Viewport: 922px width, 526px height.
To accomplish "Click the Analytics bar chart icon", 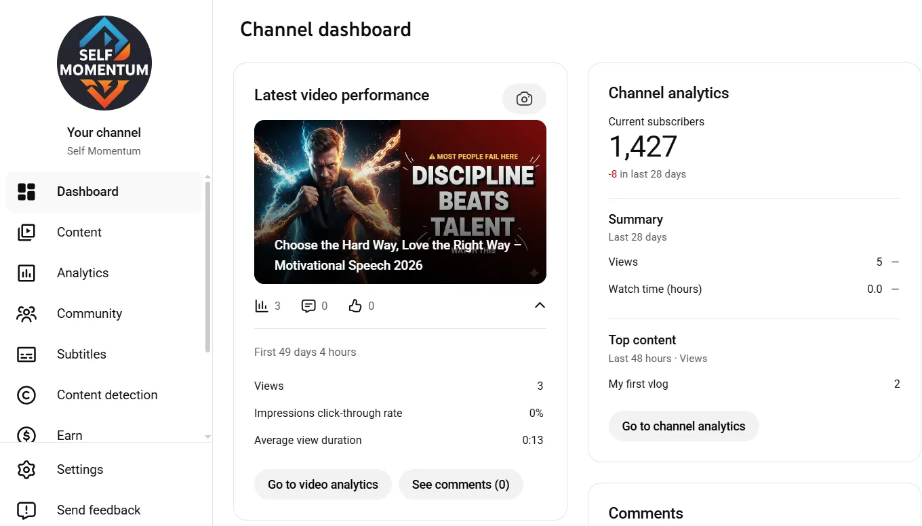I will pyautogui.click(x=26, y=273).
